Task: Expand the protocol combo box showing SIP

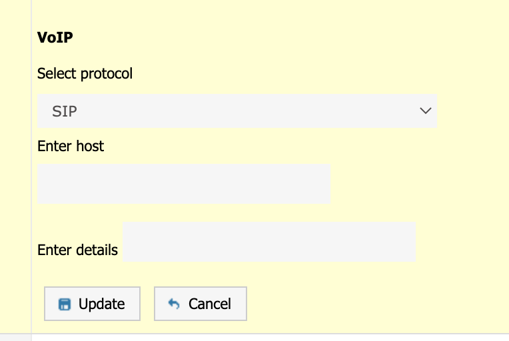Action: 237,111
